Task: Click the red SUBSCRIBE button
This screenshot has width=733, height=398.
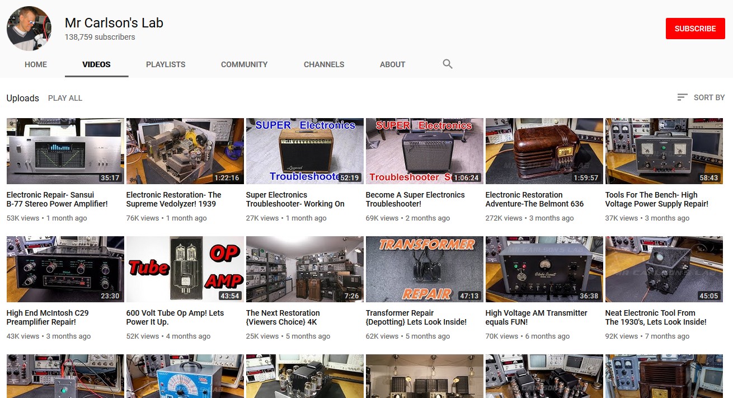Action: [695, 29]
